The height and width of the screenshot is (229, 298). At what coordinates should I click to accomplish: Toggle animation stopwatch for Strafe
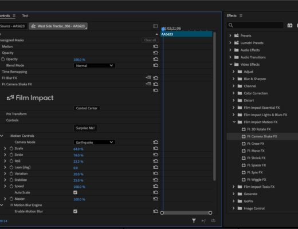(11, 148)
